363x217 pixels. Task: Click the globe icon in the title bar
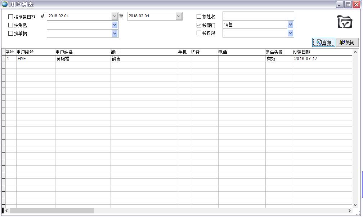5,4
